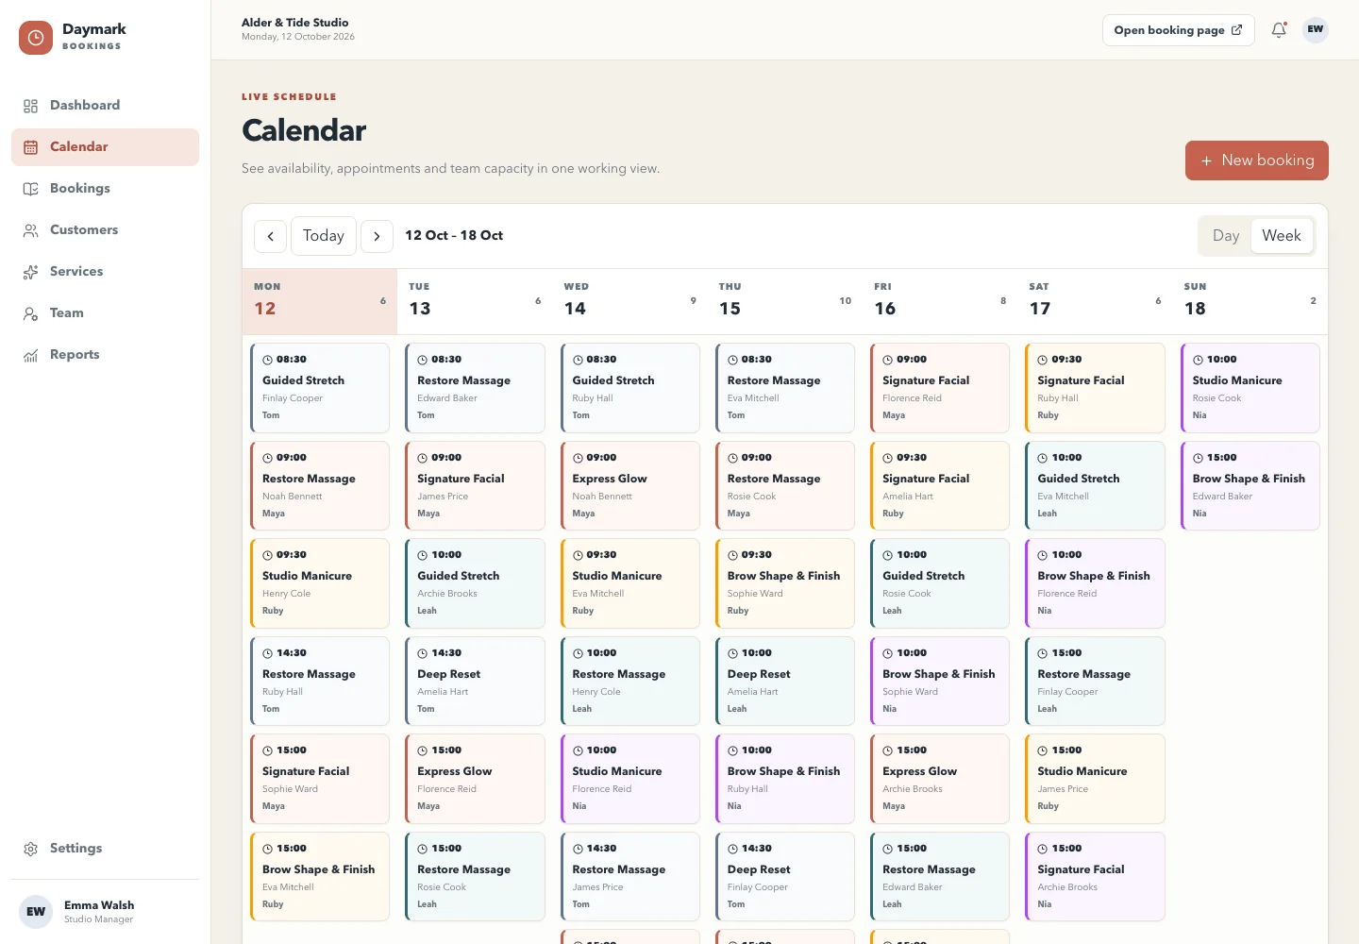The width and height of the screenshot is (1359, 944).
Task: Open Bookings page label in sidebar
Action: pos(80,189)
